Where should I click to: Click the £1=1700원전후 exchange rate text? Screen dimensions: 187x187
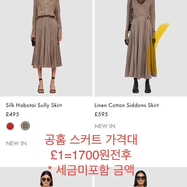(91, 155)
